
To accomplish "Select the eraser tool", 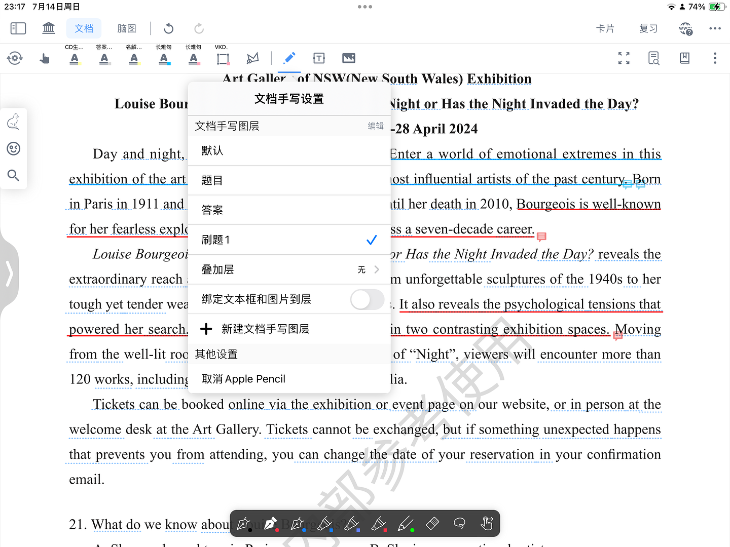I will (x=432, y=523).
